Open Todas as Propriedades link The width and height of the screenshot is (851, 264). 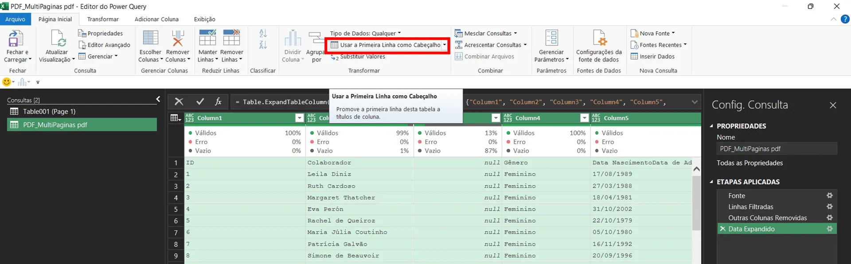[750, 163]
